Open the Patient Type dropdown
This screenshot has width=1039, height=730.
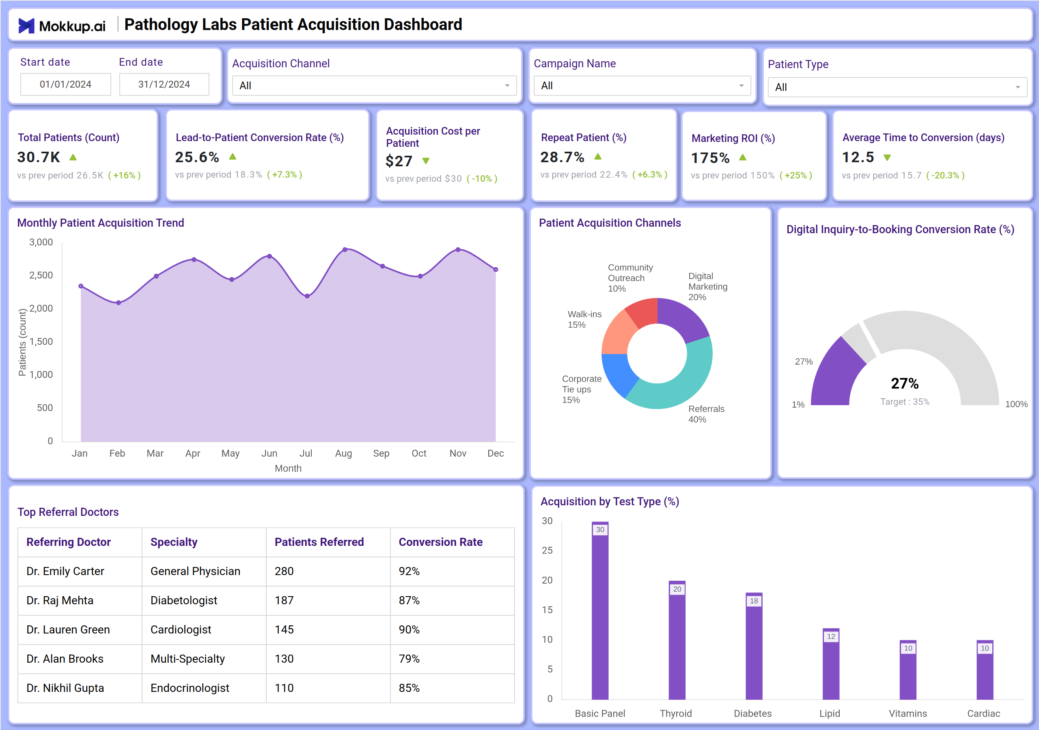click(897, 87)
